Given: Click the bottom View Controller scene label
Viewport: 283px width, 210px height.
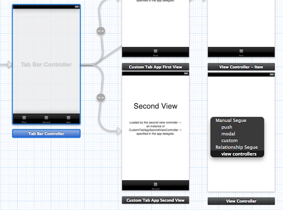Looking at the screenshot, I should [241, 201].
